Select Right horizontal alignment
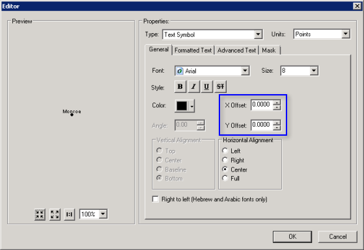Screen dimensions: 364x250 point(233,160)
